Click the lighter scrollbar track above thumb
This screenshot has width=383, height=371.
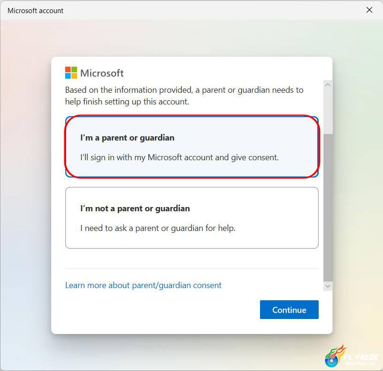(328, 111)
